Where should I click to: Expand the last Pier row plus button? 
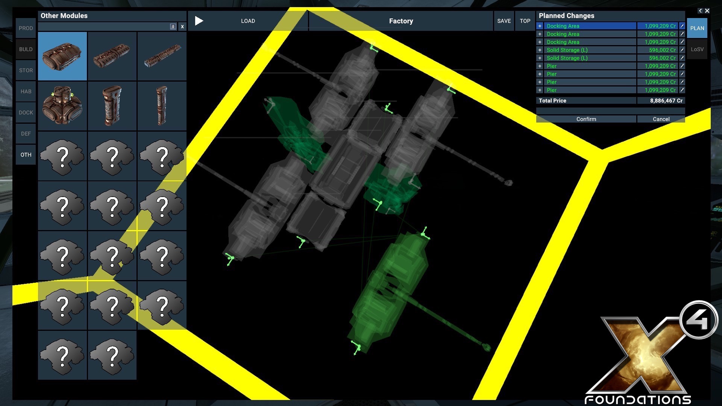click(x=540, y=90)
